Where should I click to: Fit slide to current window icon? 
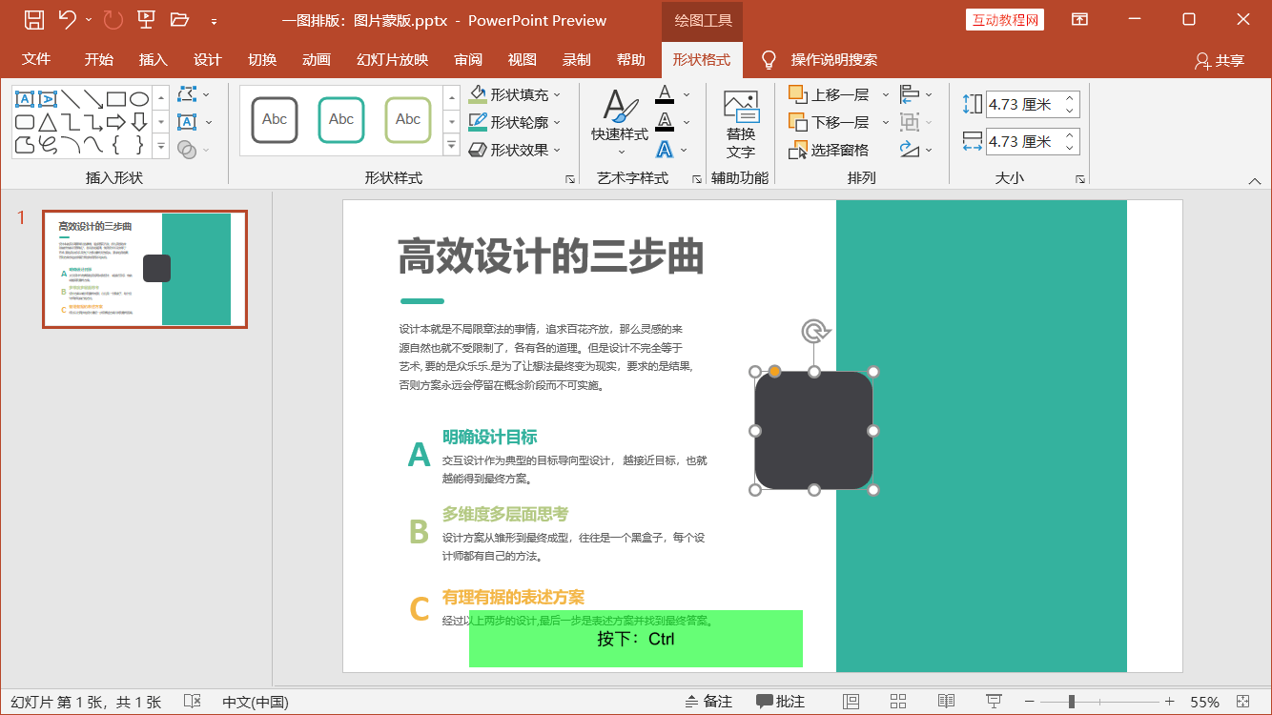1242,702
